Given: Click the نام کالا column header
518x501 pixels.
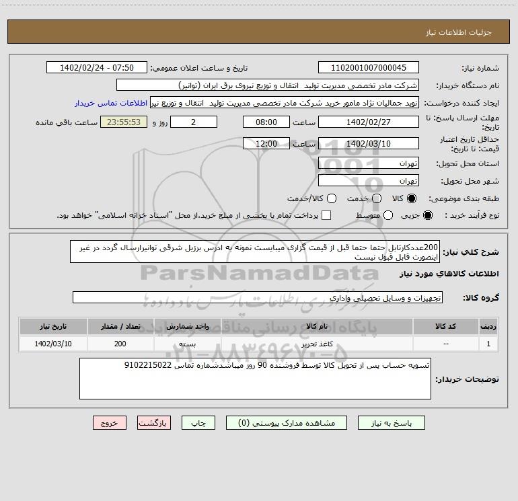Looking at the screenshot, I should coord(317,326).
